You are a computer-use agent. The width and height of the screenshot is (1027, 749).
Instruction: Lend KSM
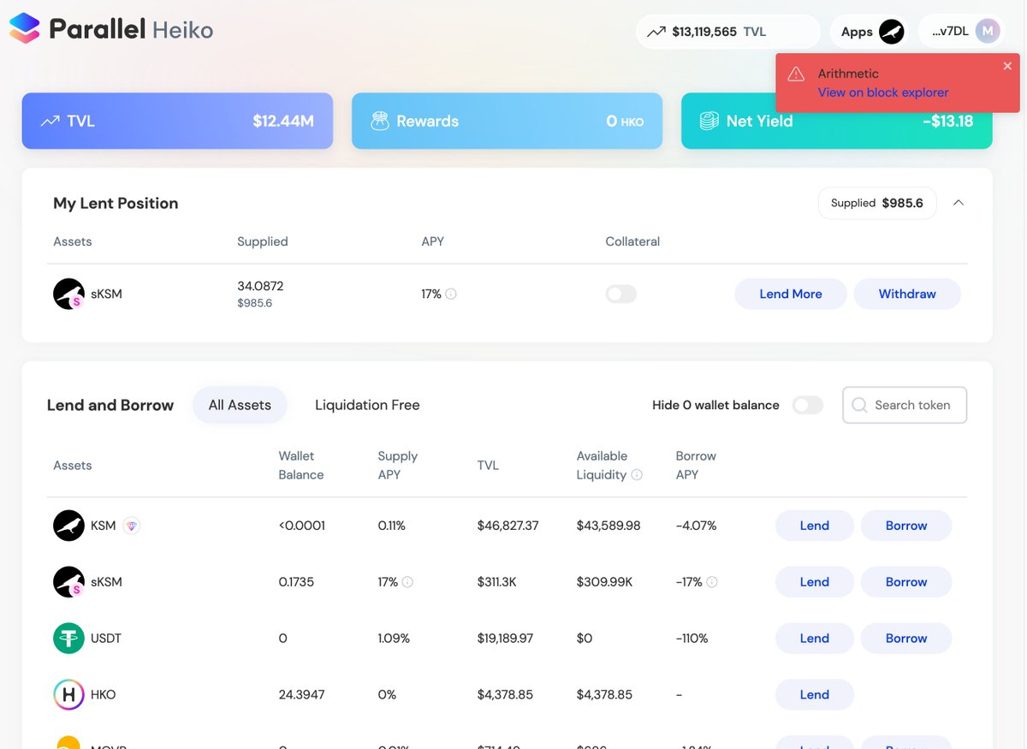tap(815, 526)
